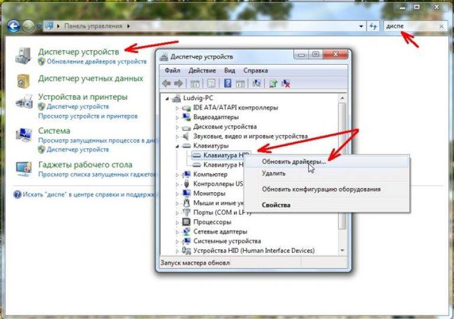This screenshot has width=454, height=319.
Task: Open the Вид menu
Action: [x=229, y=70]
